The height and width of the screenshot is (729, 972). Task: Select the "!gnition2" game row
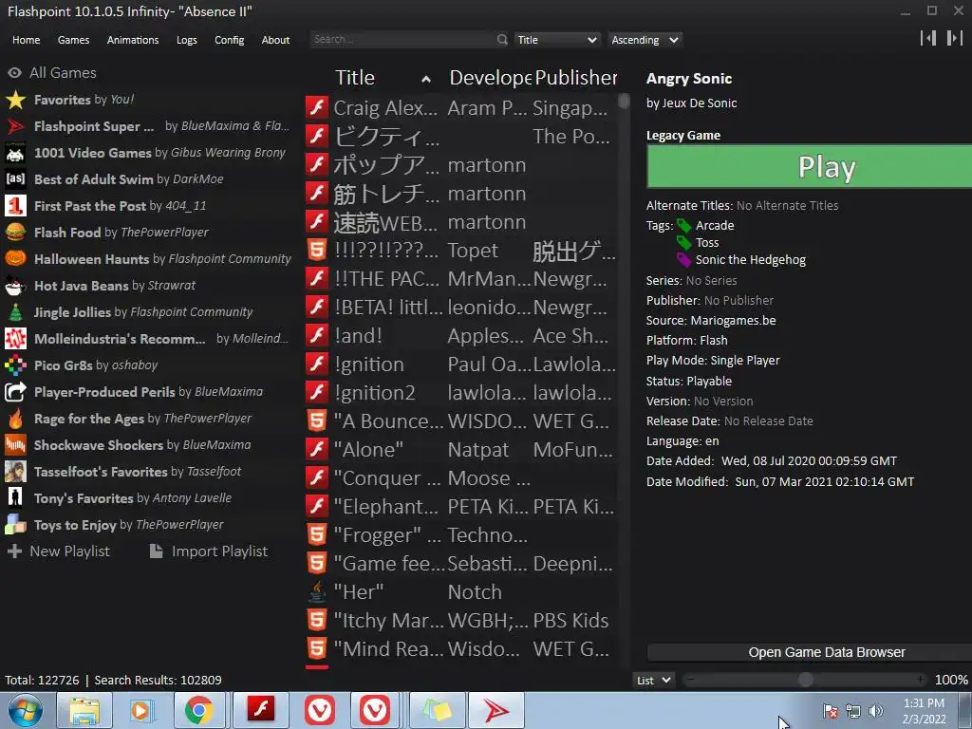click(x=460, y=392)
